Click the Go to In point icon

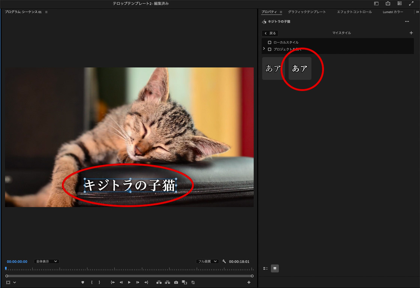click(x=112, y=282)
